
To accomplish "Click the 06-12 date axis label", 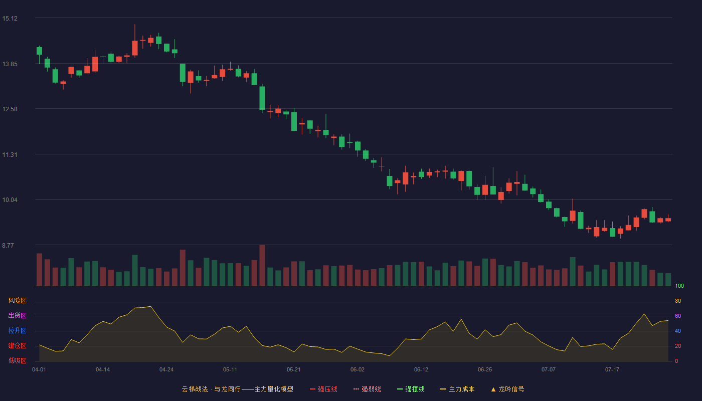I will tap(421, 369).
